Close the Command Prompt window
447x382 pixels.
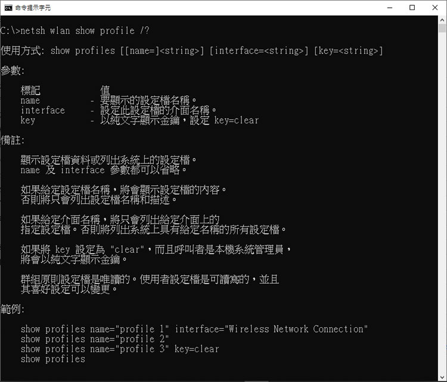coord(434,8)
